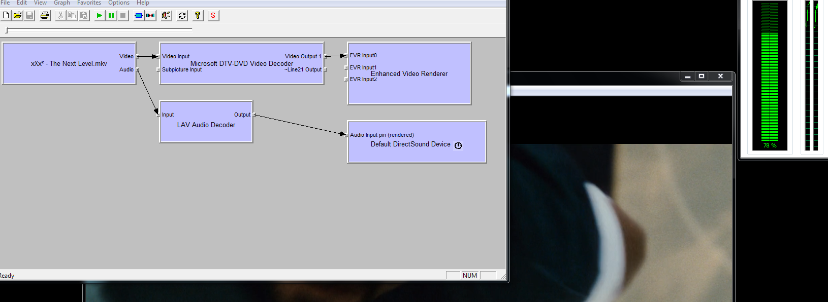828x302 pixels.
Task: Open the Graph menu
Action: pos(62,3)
